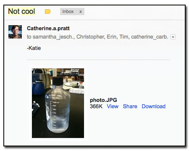Open the Inbox label

click(x=68, y=11)
